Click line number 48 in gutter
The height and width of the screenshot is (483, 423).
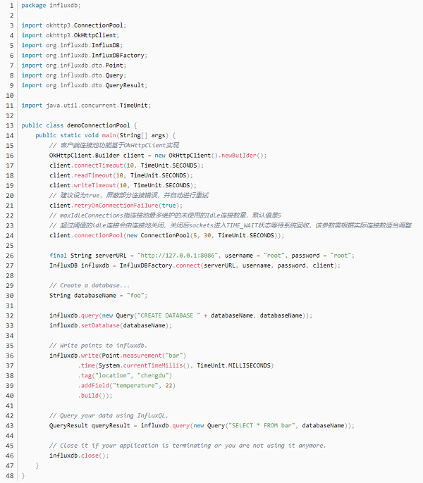[10, 476]
